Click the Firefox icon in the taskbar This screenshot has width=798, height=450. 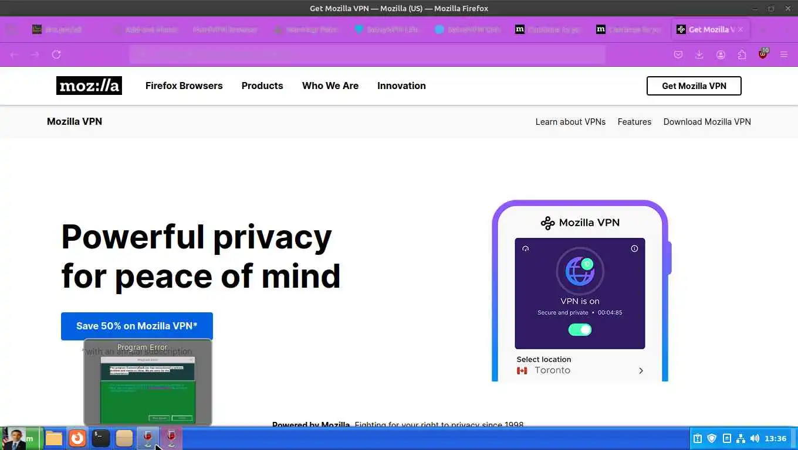point(77,438)
